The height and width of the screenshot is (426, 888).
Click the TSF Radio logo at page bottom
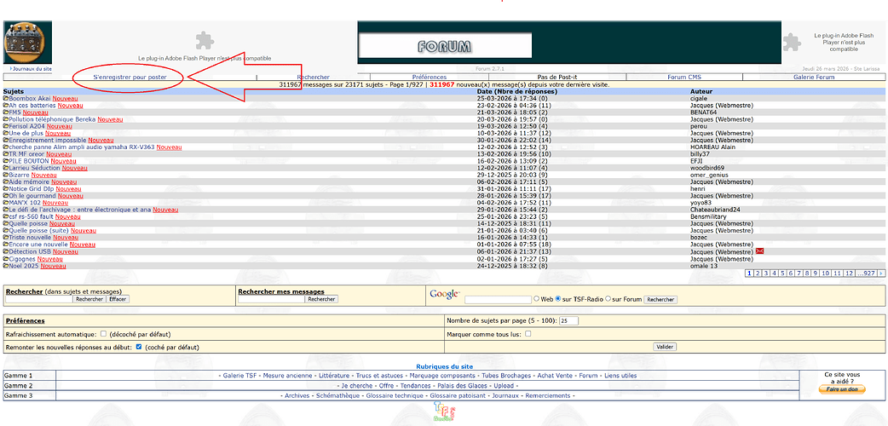click(x=445, y=412)
